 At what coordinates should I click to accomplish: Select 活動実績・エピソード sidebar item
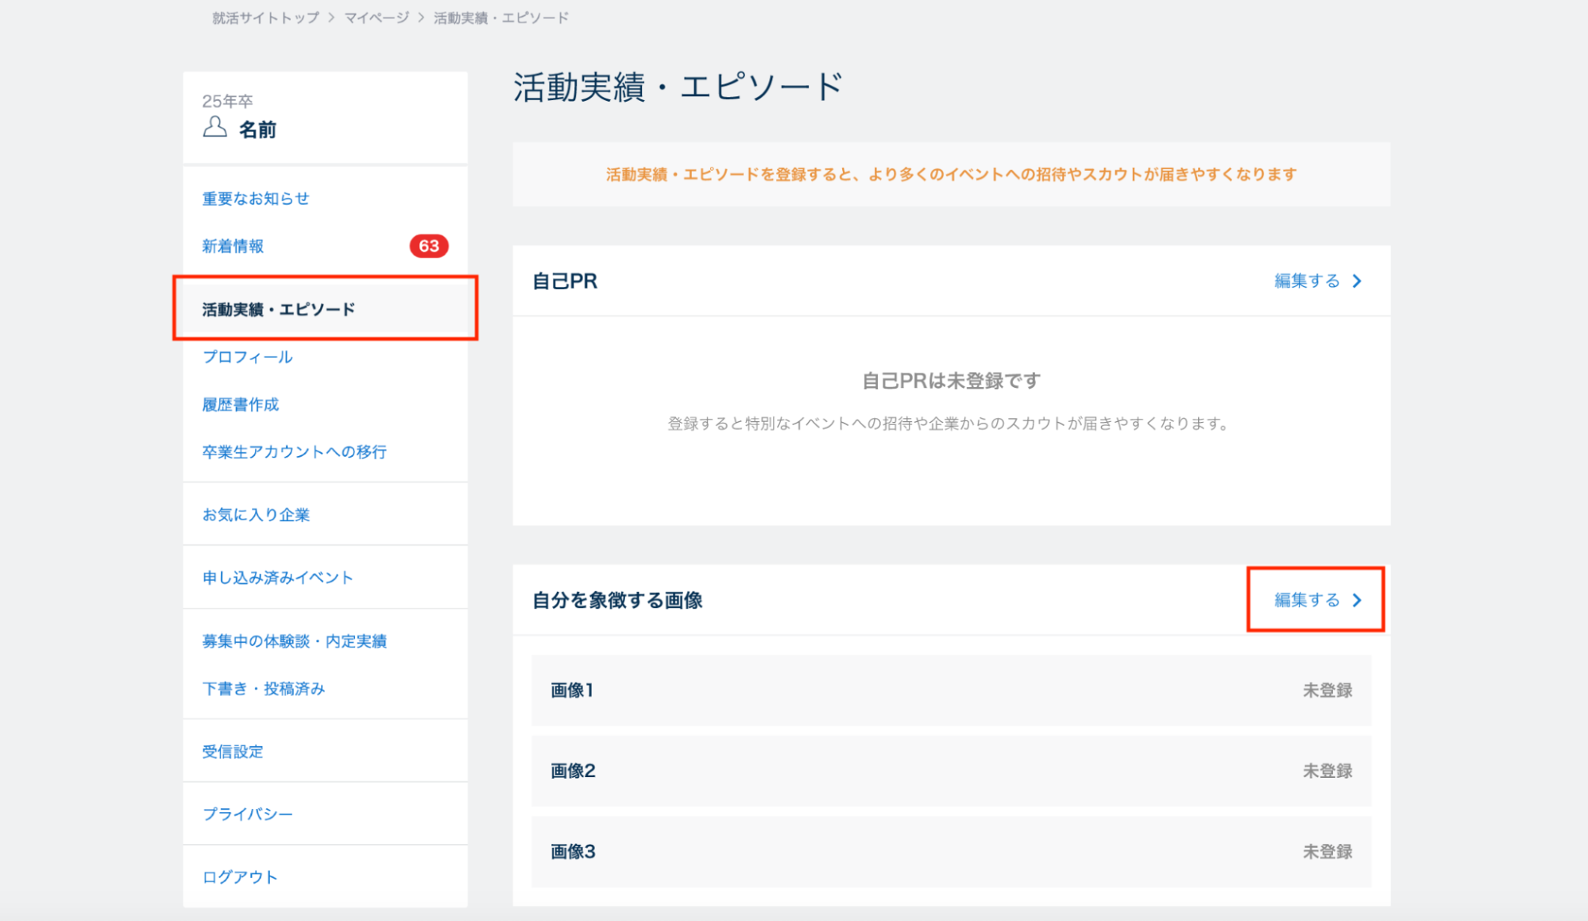(278, 309)
